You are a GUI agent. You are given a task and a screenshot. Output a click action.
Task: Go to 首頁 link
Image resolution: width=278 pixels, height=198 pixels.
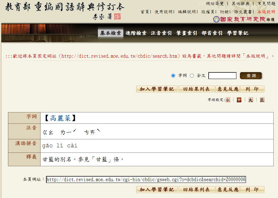[145, 12]
